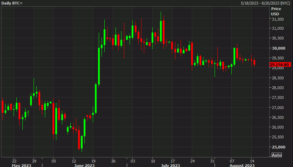Click the date tick 17 on time axis
Image resolution: width=293 pixels, height=167 pixels.
click(x=173, y=161)
